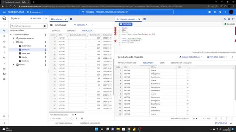Open HISTÓRICO DO PROJETO tab
The width and height of the screenshot is (236, 132).
90,123
